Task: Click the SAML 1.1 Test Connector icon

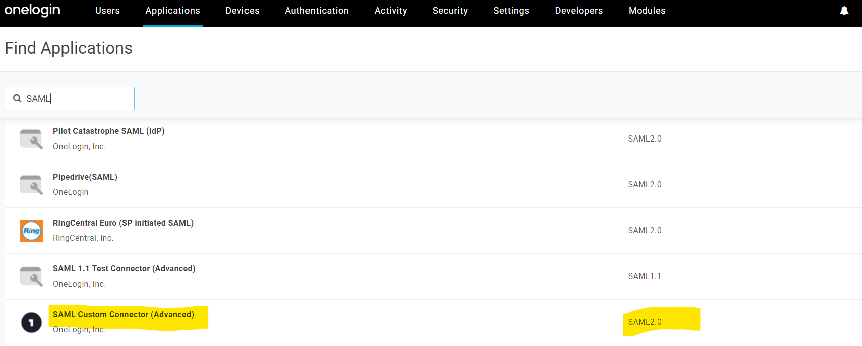Action: (x=31, y=276)
